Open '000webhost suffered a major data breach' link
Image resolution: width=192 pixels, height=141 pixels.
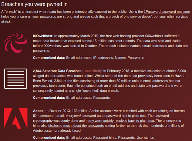coord(162,36)
